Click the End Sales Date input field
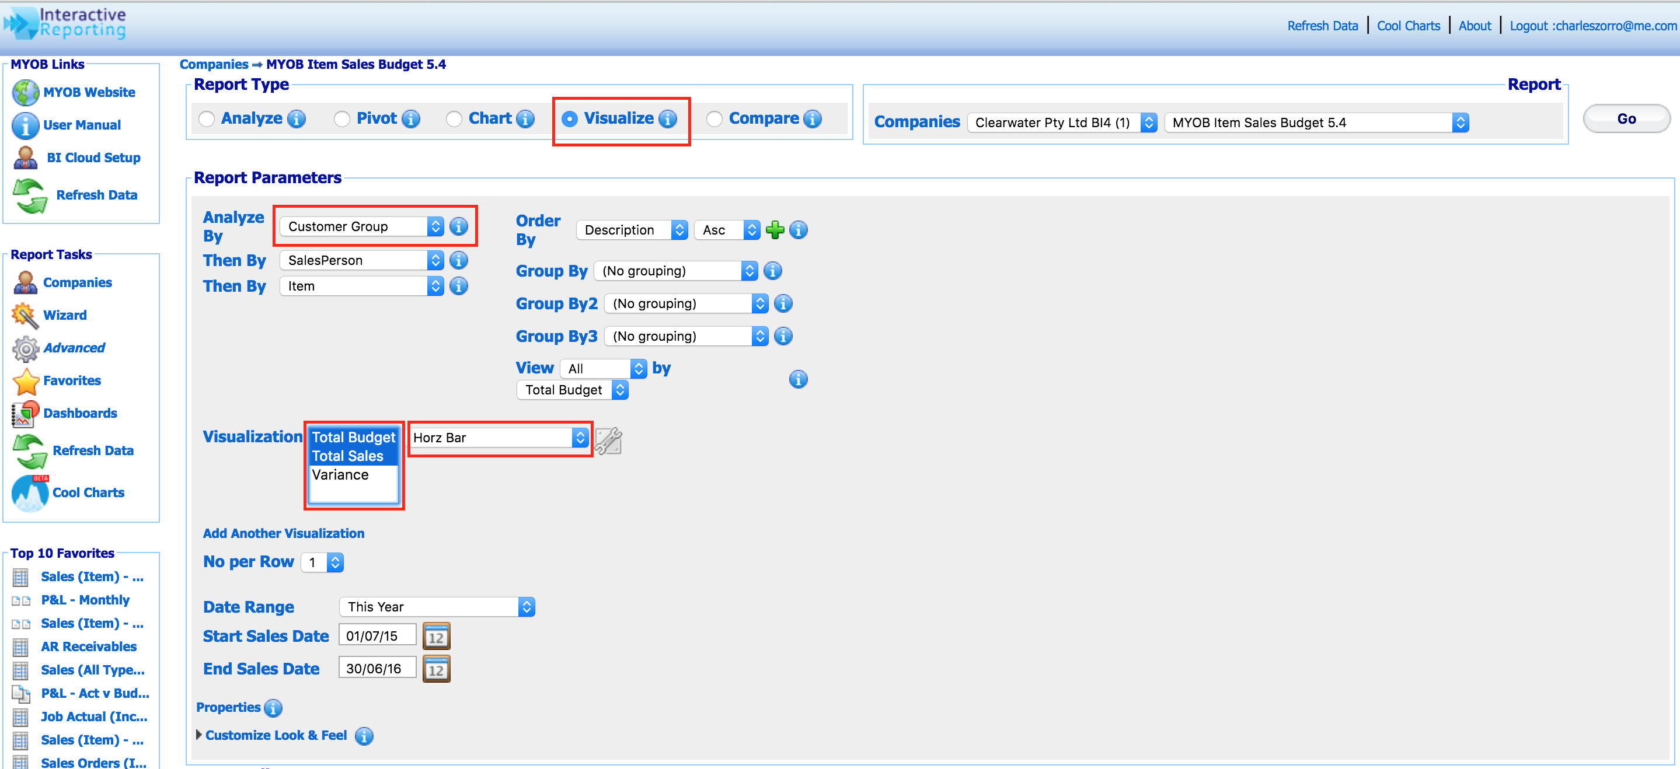1680x769 pixels. point(377,668)
